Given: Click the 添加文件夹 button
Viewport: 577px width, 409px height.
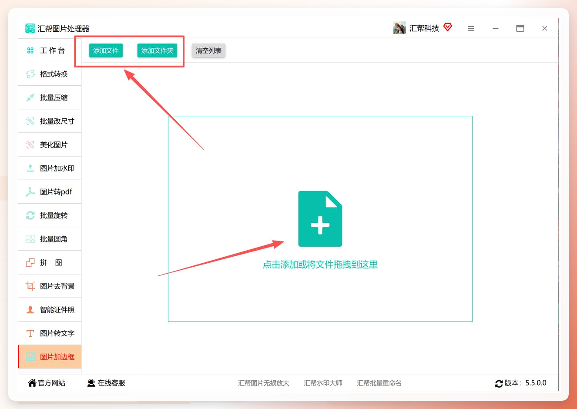Looking at the screenshot, I should 157,50.
